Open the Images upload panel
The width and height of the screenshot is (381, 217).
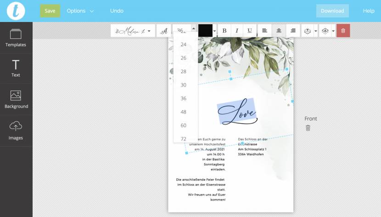16,130
